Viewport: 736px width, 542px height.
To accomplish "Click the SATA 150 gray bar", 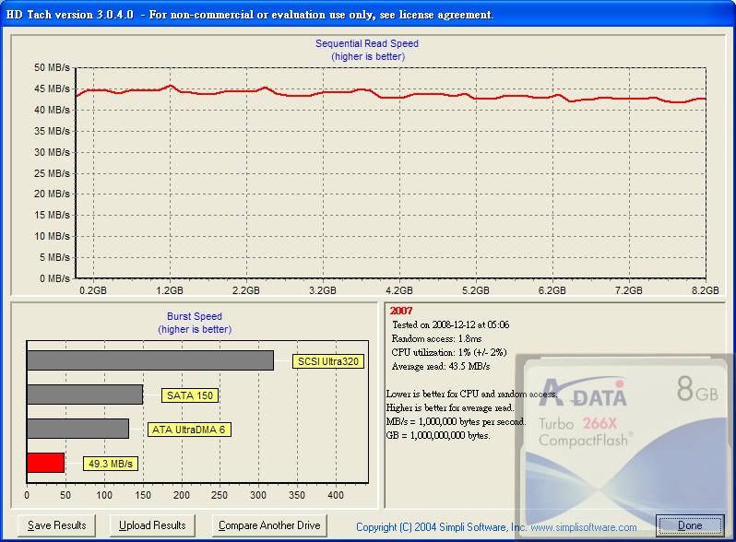I will (x=85, y=395).
